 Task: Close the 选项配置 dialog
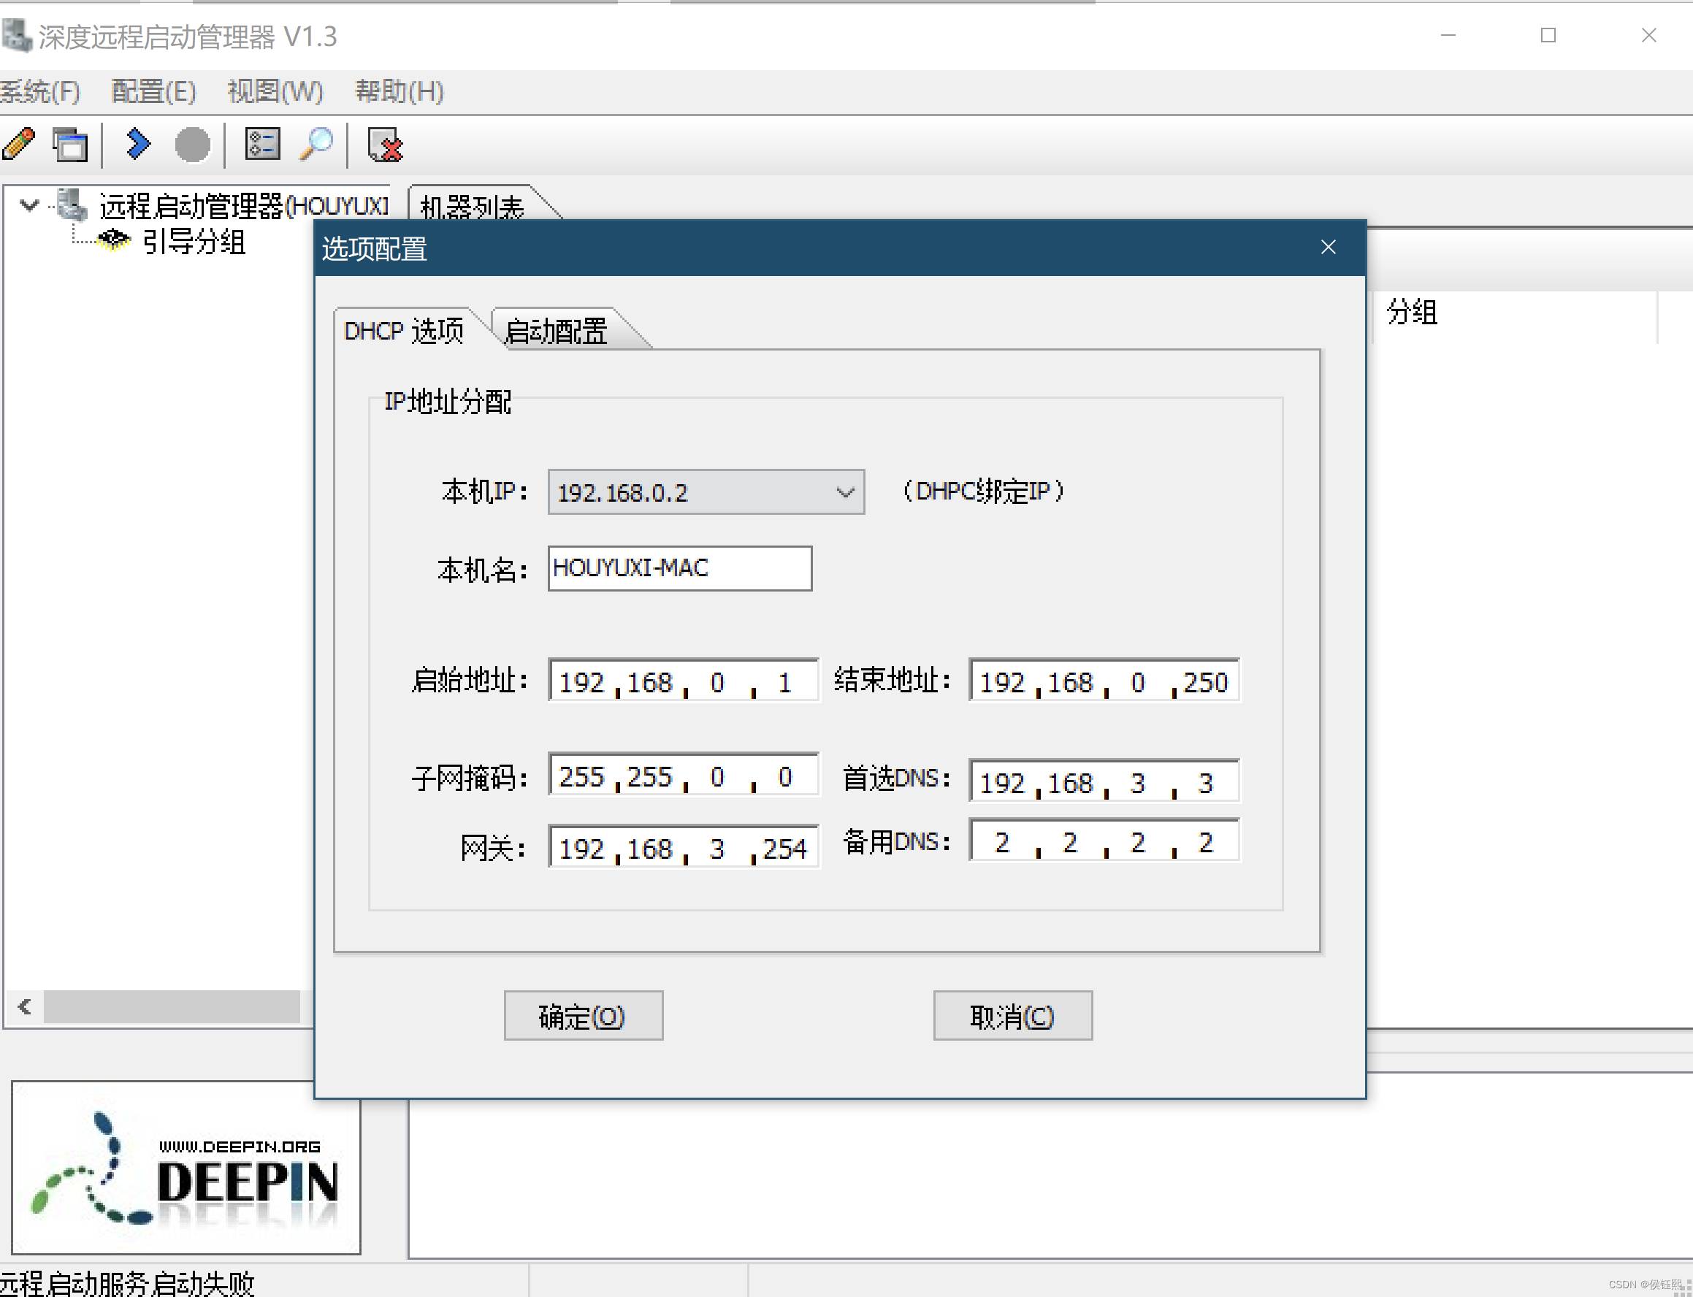point(1328,247)
